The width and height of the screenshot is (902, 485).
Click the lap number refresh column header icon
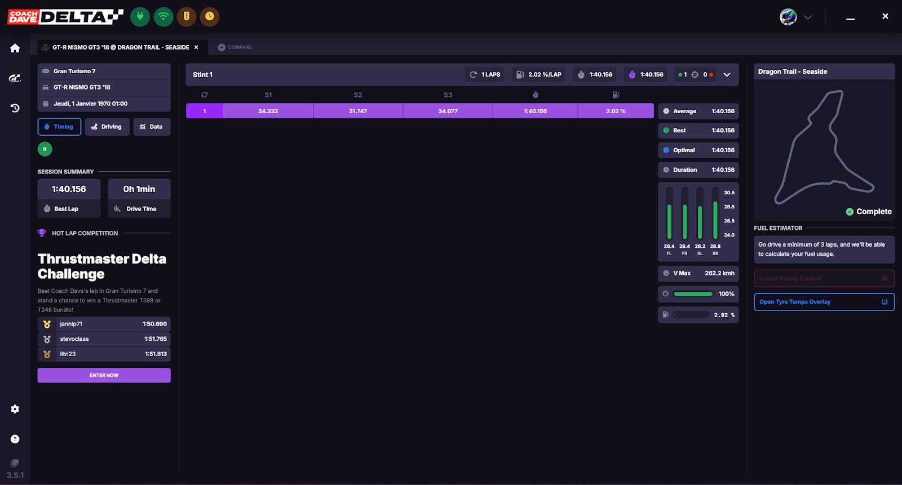(204, 95)
